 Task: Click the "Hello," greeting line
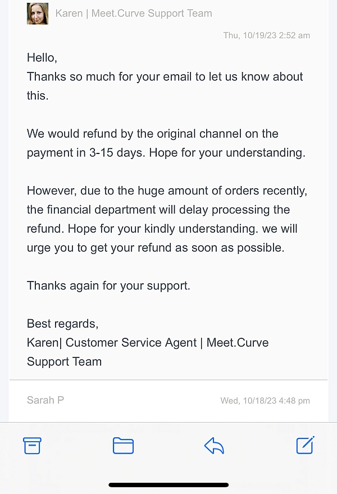point(42,57)
